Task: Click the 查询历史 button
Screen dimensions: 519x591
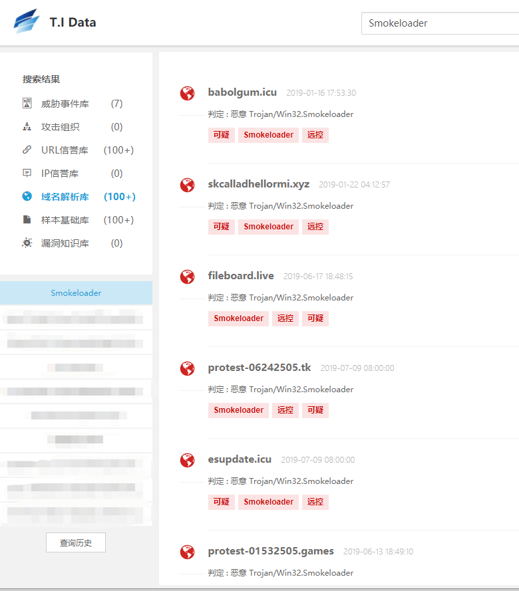Action: click(x=76, y=542)
